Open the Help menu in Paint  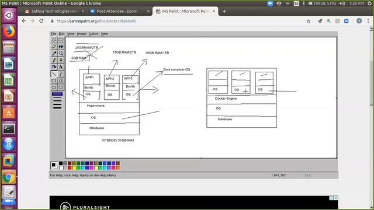105,34
